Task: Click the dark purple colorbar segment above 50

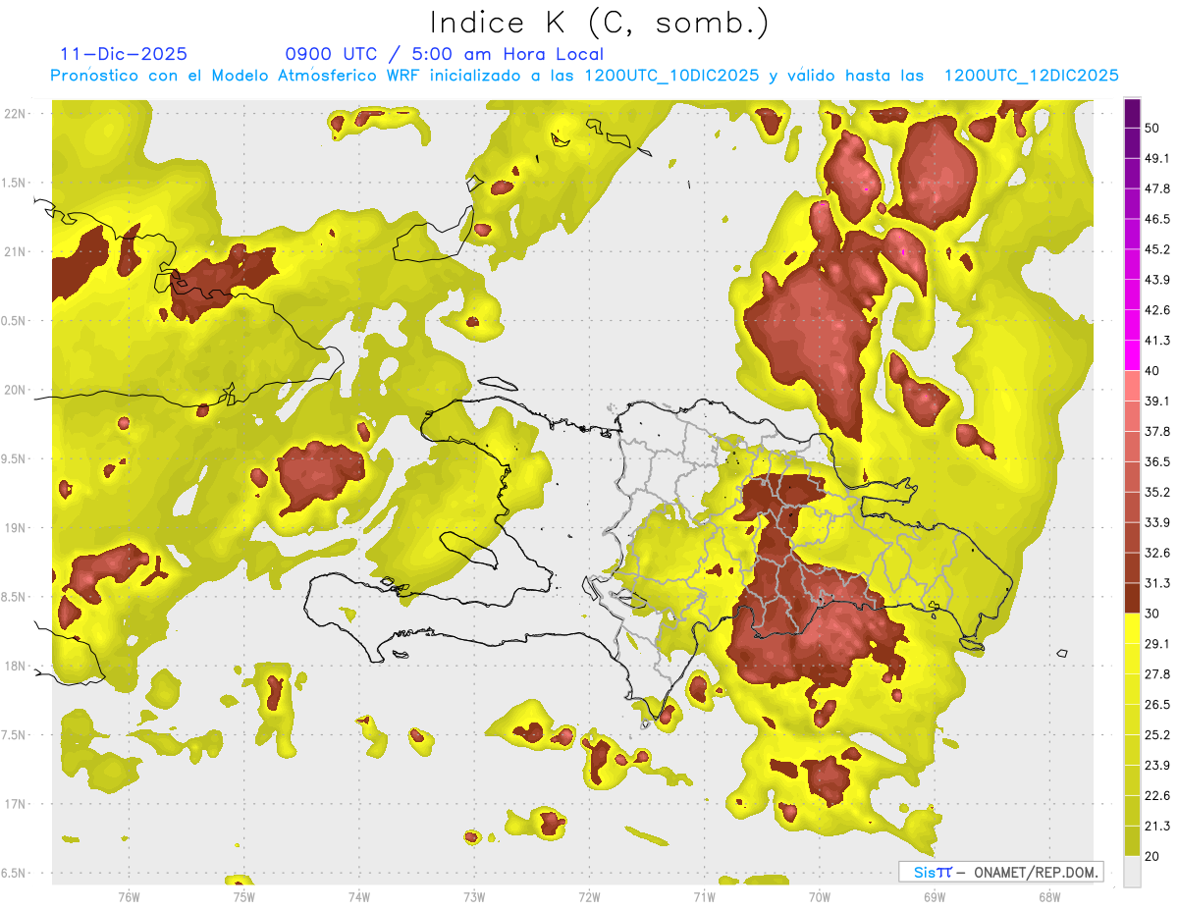Action: coord(1132,113)
